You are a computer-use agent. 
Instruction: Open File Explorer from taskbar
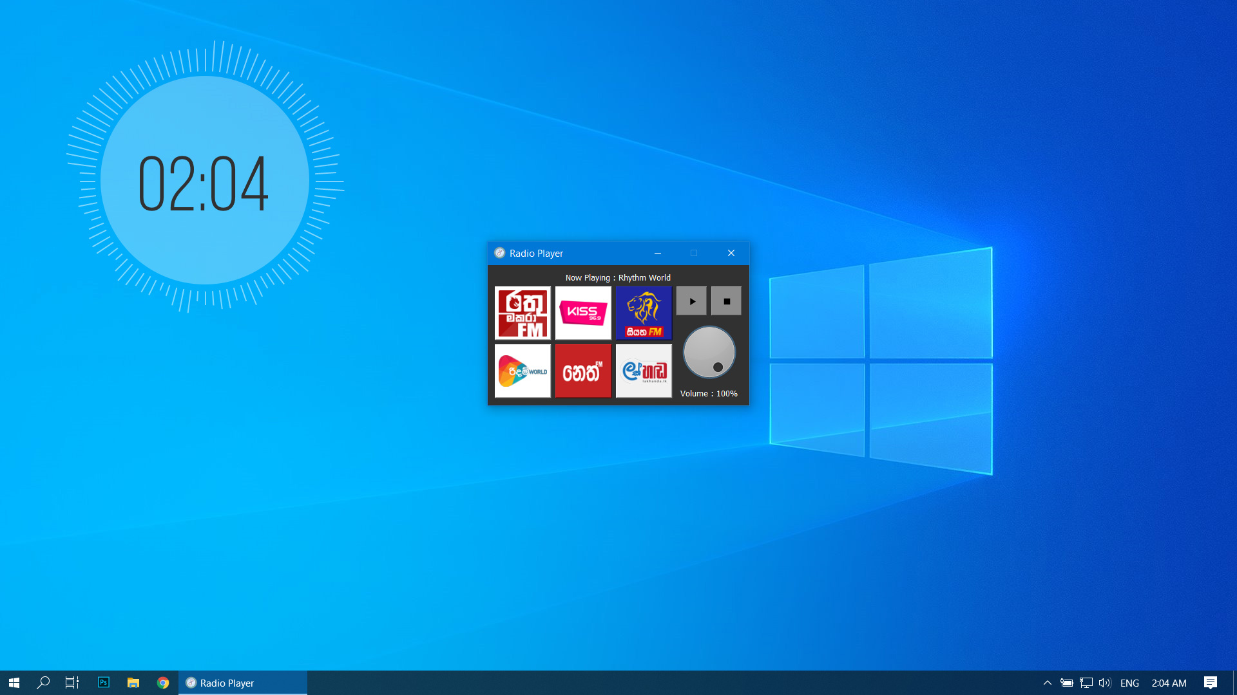pos(133,683)
